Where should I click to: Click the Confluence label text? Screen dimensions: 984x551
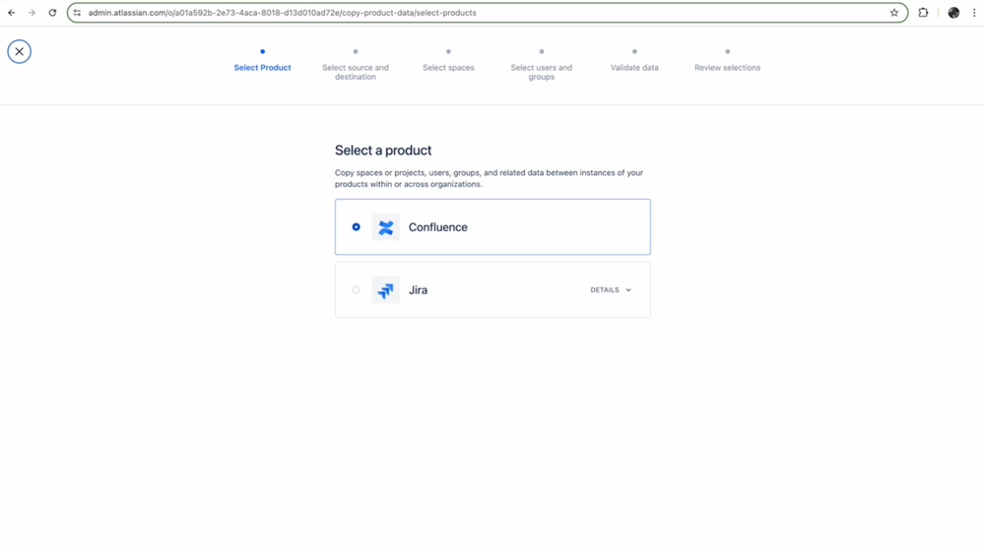[x=438, y=227]
